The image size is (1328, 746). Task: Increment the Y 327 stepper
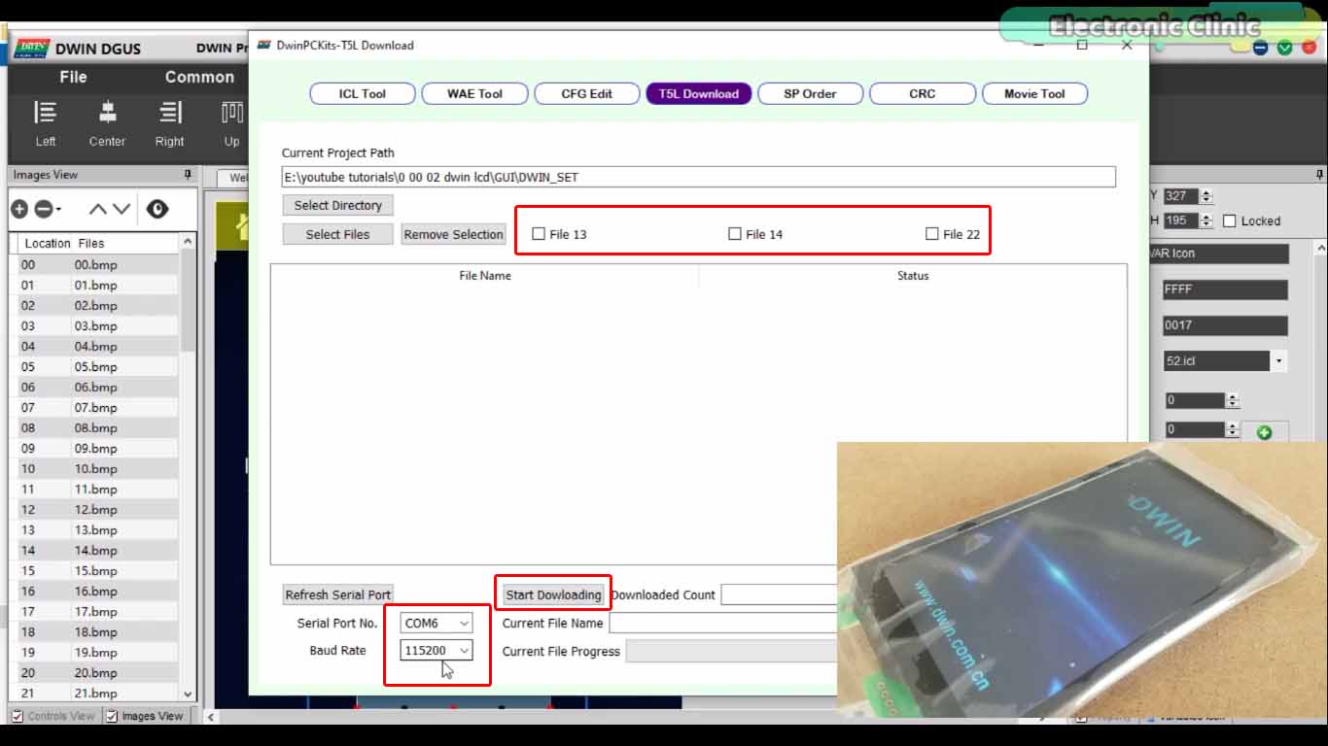[1206, 192]
